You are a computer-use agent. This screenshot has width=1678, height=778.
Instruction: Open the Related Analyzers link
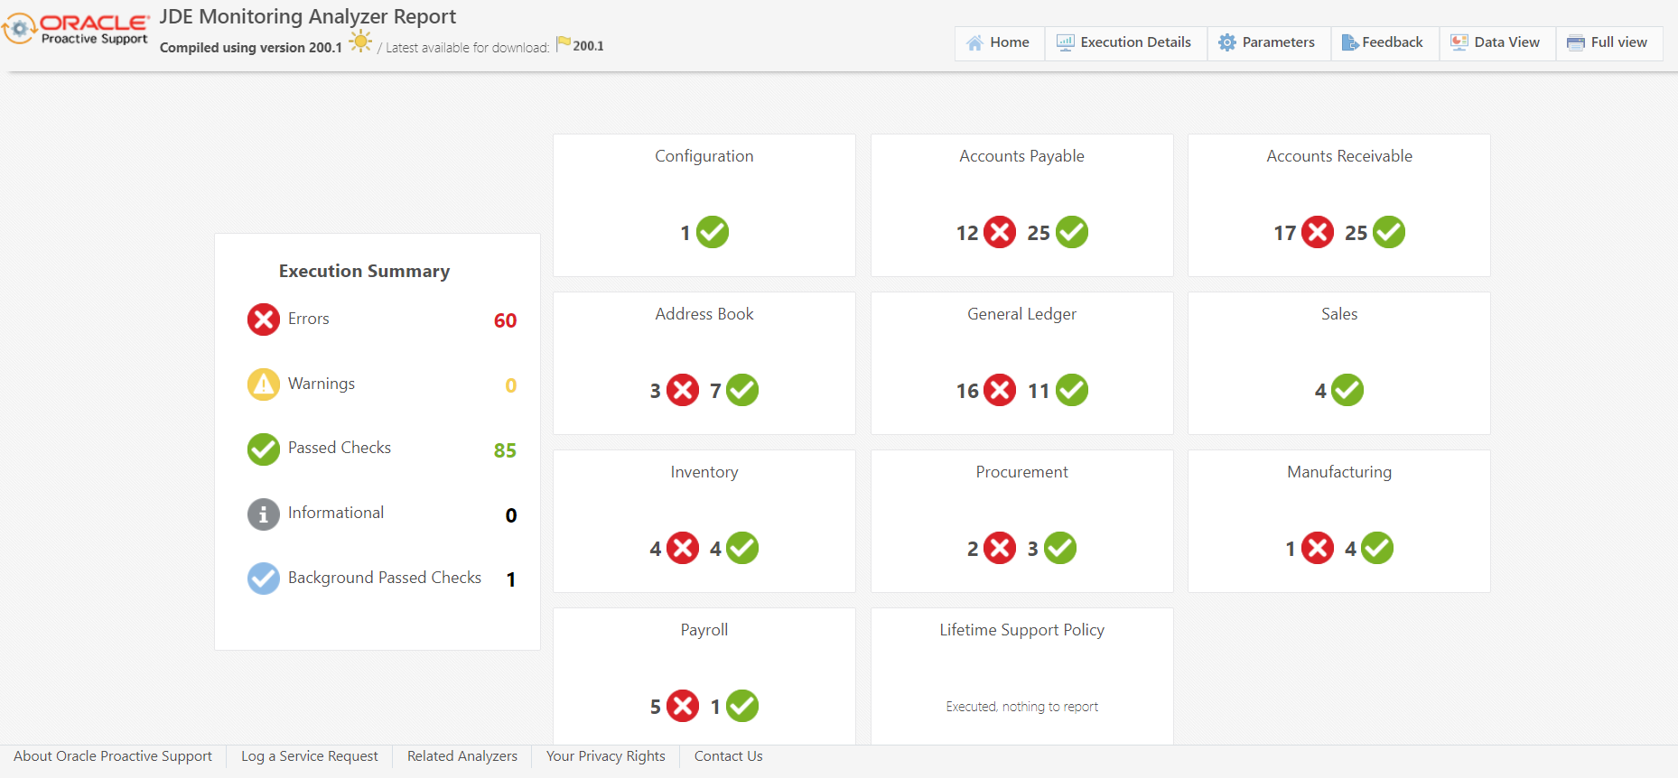coord(462,756)
